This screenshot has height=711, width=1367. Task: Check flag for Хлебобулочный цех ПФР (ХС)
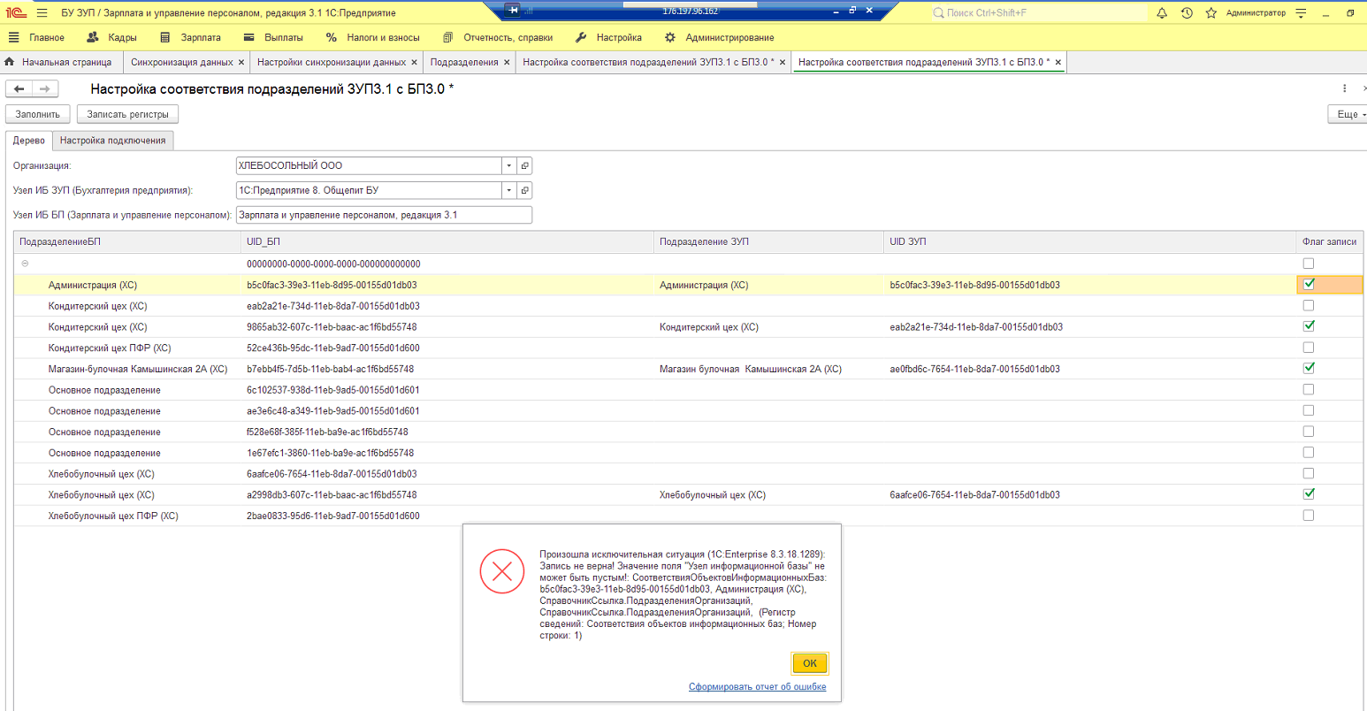1309,515
